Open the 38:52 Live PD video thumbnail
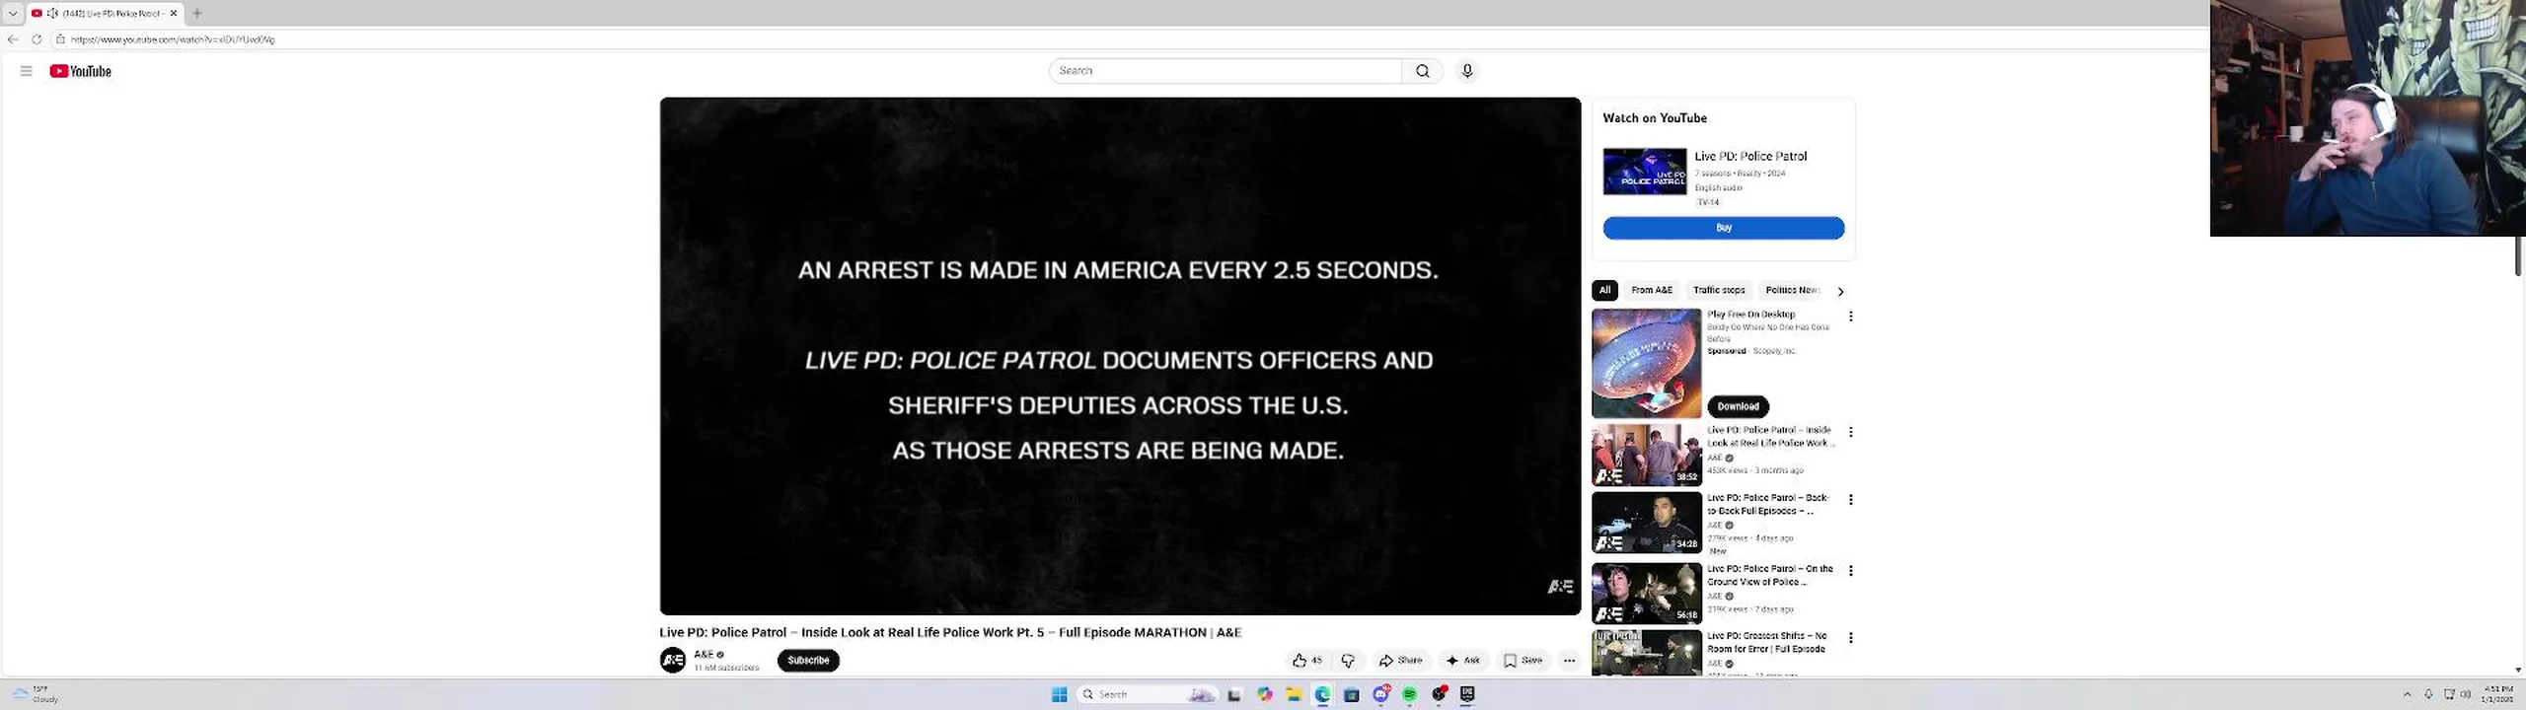2526x710 pixels. [1646, 456]
